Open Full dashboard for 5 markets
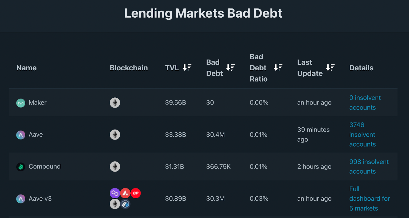This screenshot has width=409, height=218. tap(369, 199)
